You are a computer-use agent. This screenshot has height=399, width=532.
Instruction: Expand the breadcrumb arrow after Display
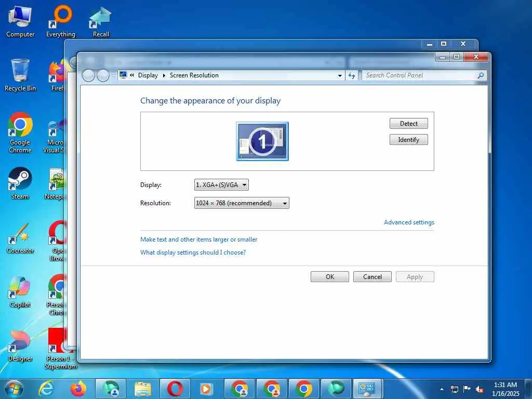[x=164, y=75]
